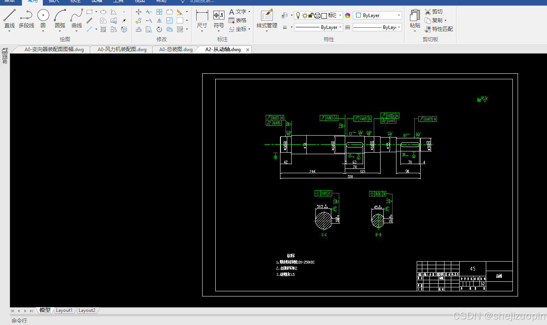Click the Move tool in Modify panel
The width and height of the screenshot is (547, 325).
point(139,12)
